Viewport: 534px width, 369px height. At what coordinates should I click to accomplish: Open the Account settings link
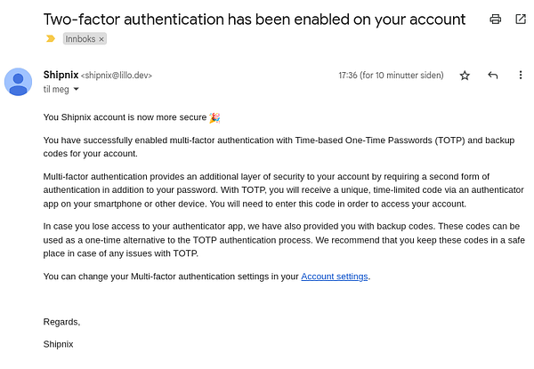[335, 277]
